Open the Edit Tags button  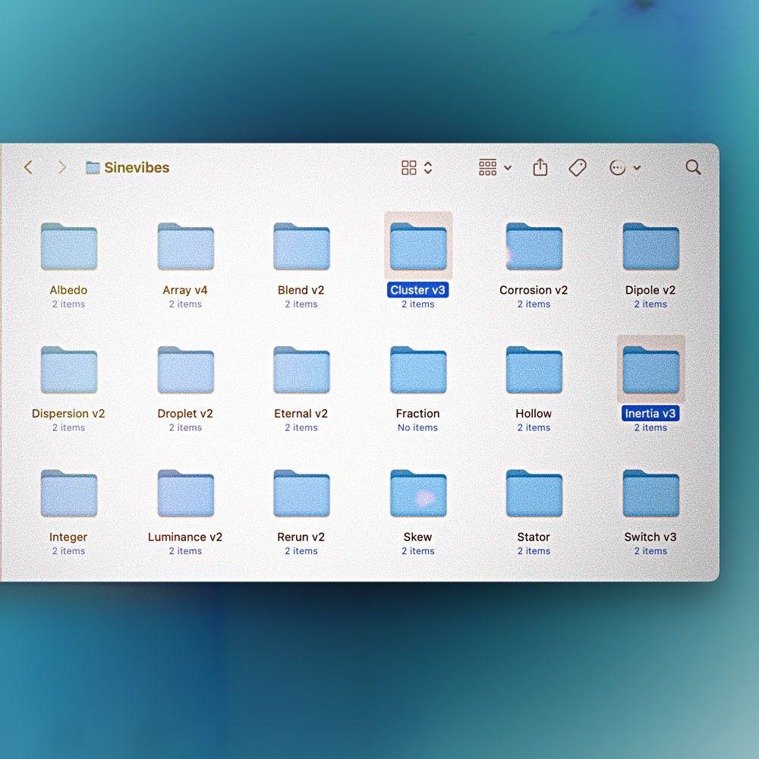click(578, 168)
